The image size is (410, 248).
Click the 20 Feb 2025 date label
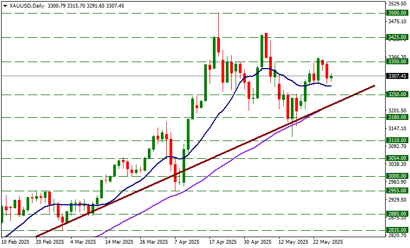(x=50, y=242)
